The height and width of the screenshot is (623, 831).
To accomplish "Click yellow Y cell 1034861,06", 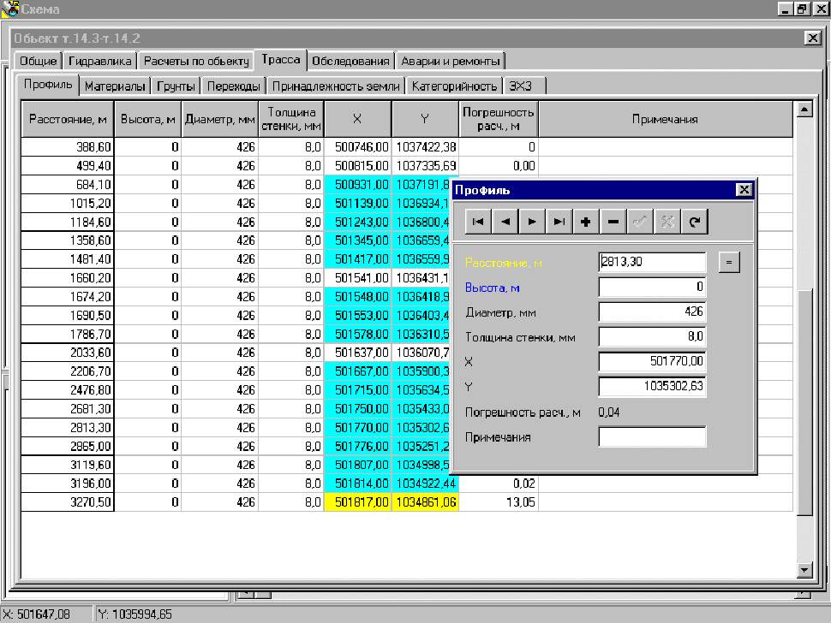I will 425,502.
